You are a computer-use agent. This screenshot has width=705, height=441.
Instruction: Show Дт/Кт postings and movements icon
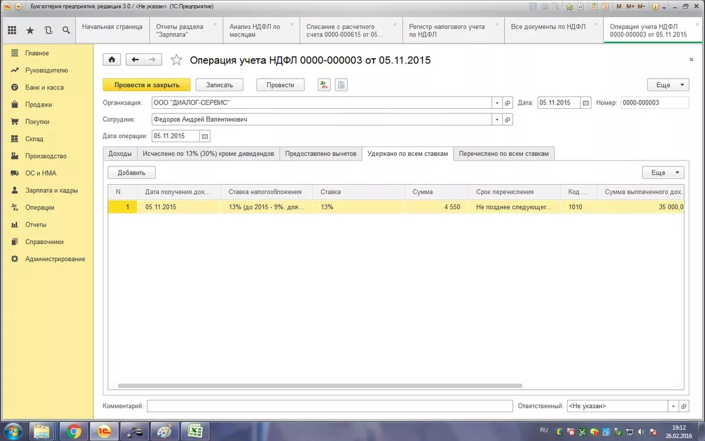[324, 85]
